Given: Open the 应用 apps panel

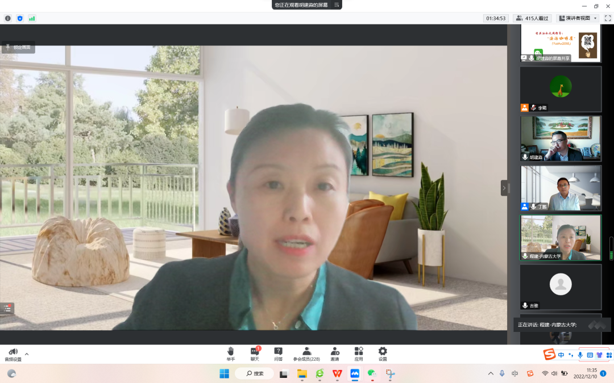Looking at the screenshot, I should 359,353.
